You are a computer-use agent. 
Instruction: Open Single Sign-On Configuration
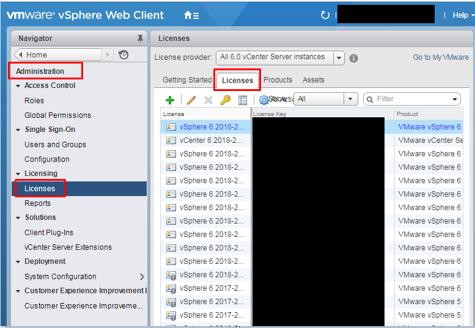pyautogui.click(x=47, y=159)
